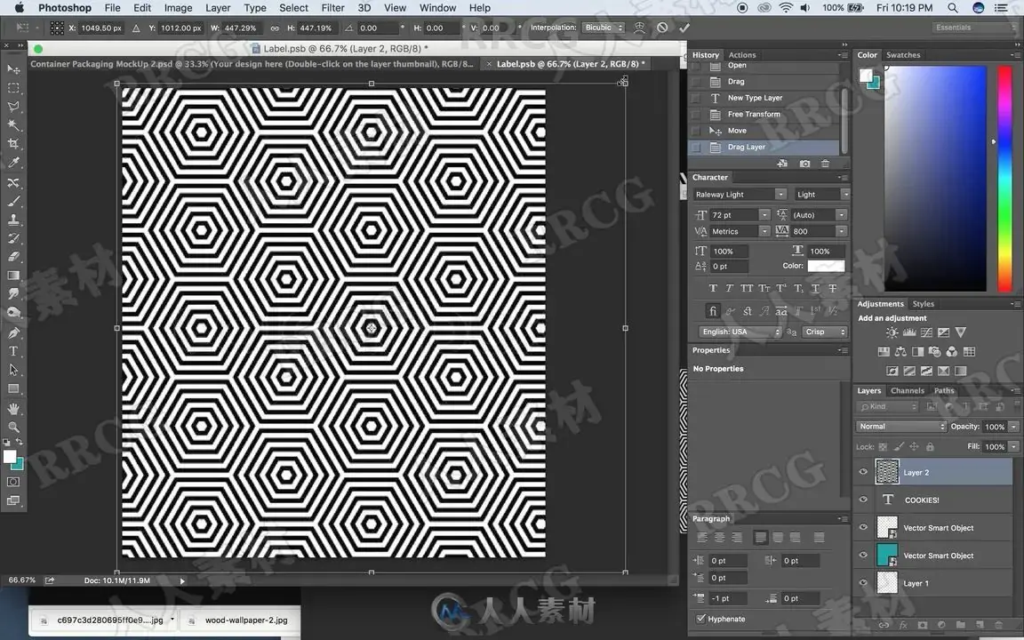The height and width of the screenshot is (640, 1024).
Task: Cancel the transform in the options bar
Action: click(662, 28)
